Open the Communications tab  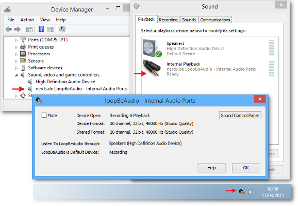coord(215,20)
